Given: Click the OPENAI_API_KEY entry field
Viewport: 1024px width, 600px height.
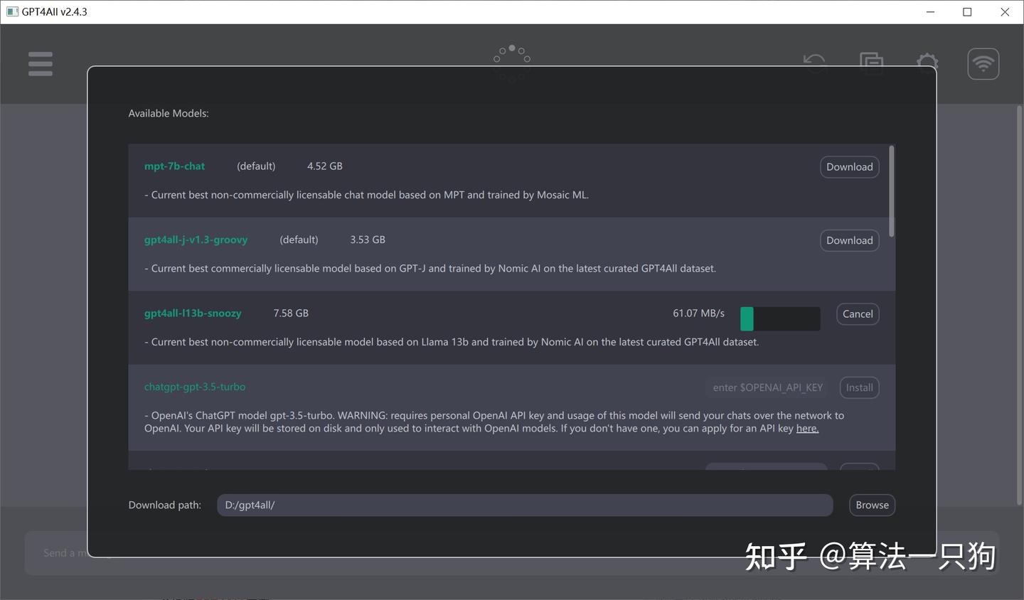Looking at the screenshot, I should pos(767,387).
